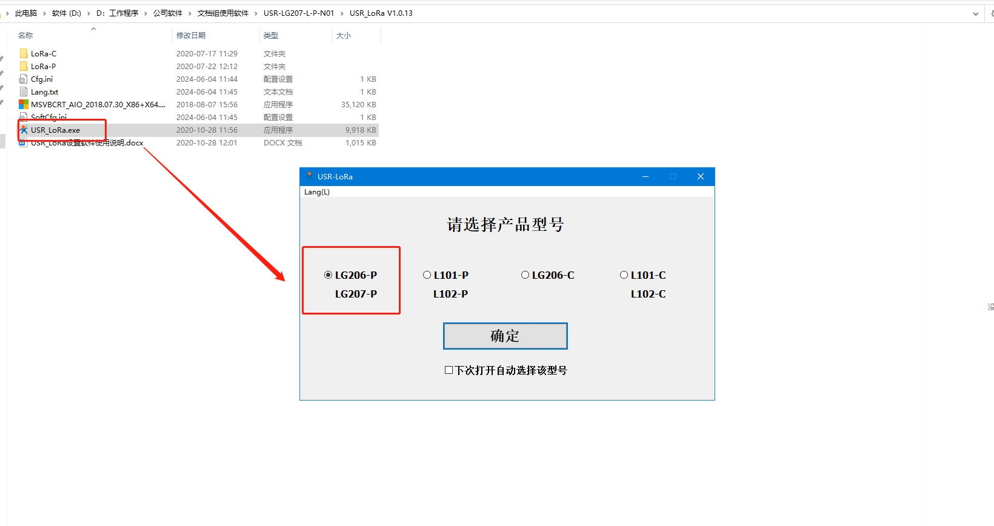This screenshot has height=526, width=994.
Task: Click the Lang.txt file icon
Action: coord(24,92)
